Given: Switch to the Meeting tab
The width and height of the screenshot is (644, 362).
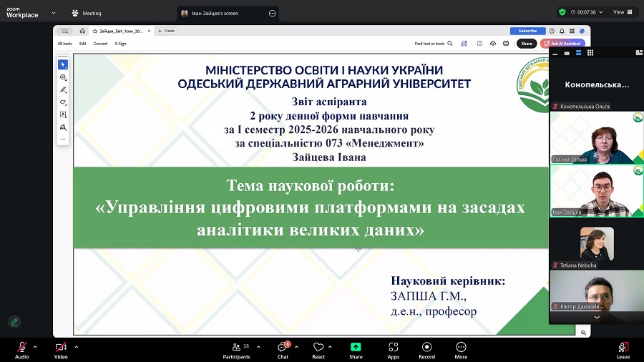Looking at the screenshot, I should [86, 13].
